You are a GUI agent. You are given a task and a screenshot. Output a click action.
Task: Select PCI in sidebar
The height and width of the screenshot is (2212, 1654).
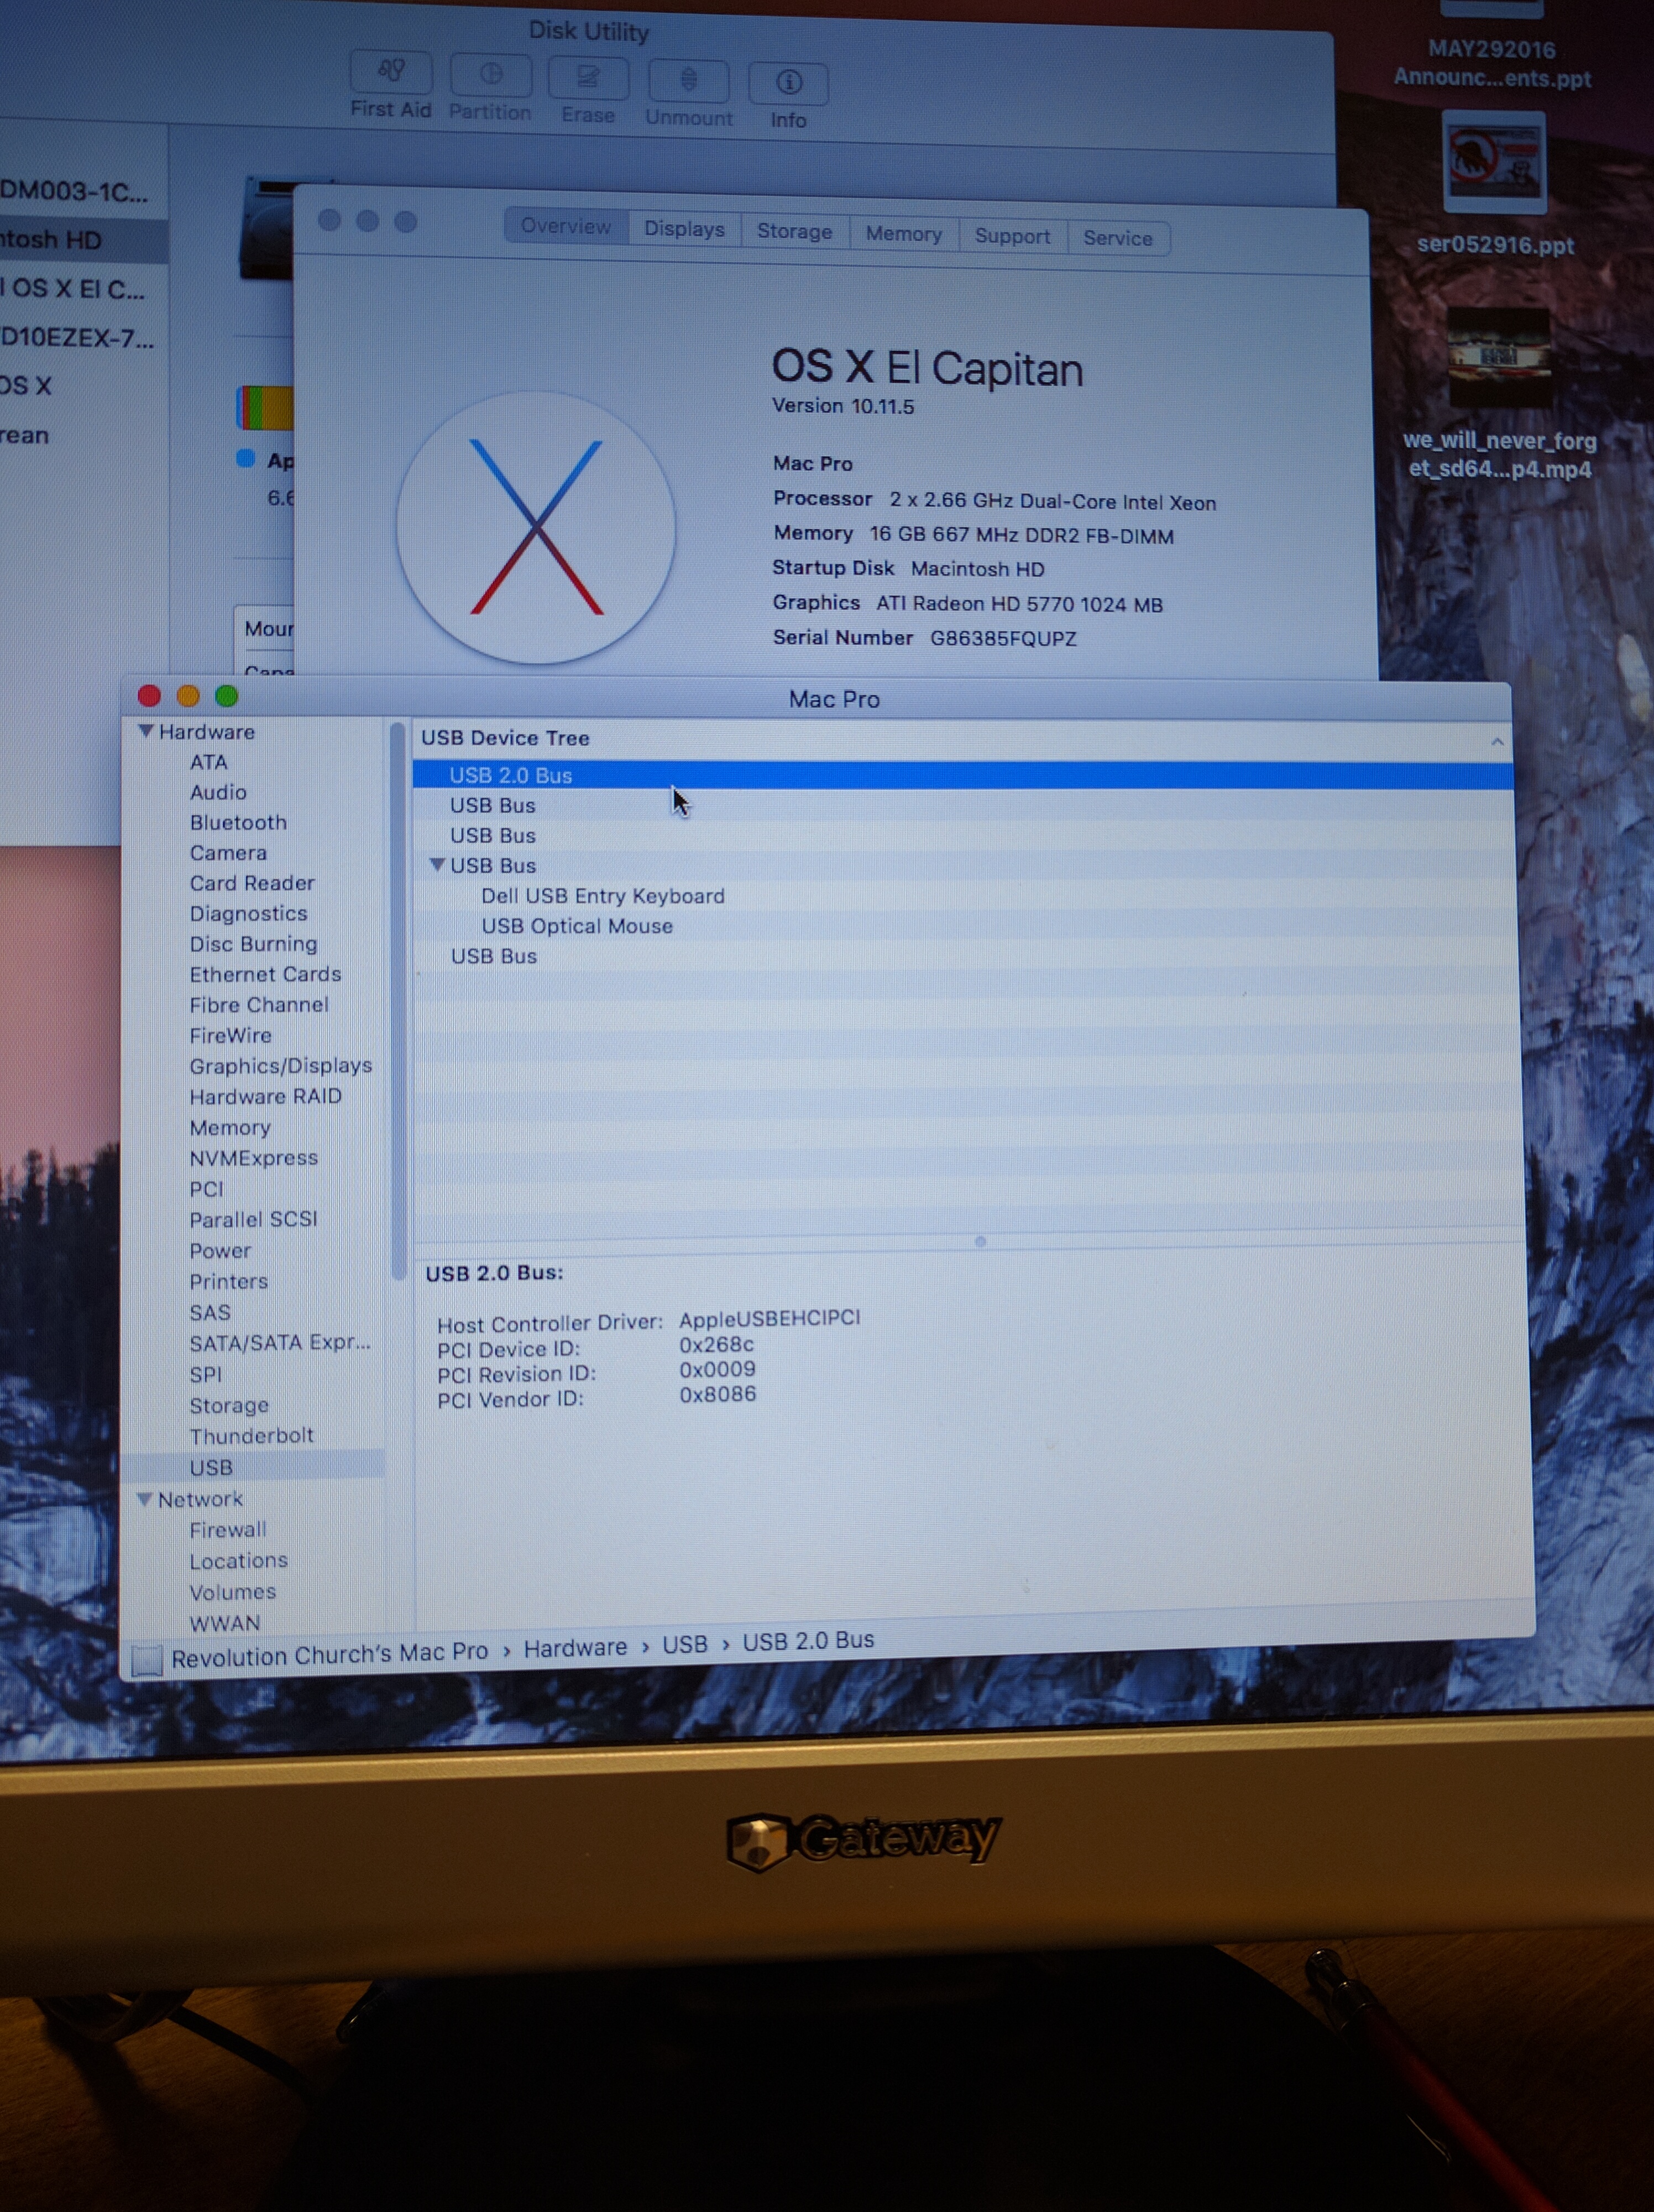pos(206,1189)
